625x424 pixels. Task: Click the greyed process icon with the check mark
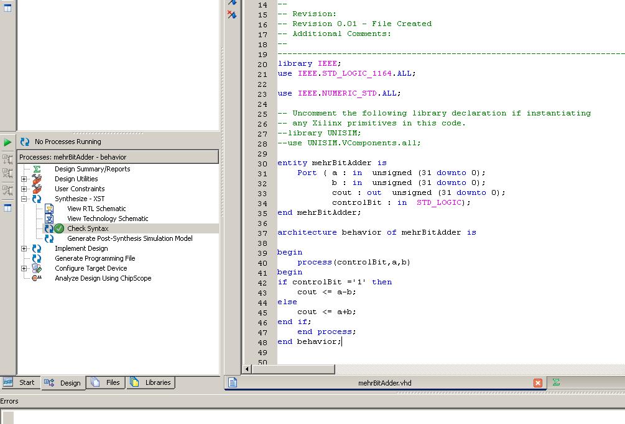[7, 190]
